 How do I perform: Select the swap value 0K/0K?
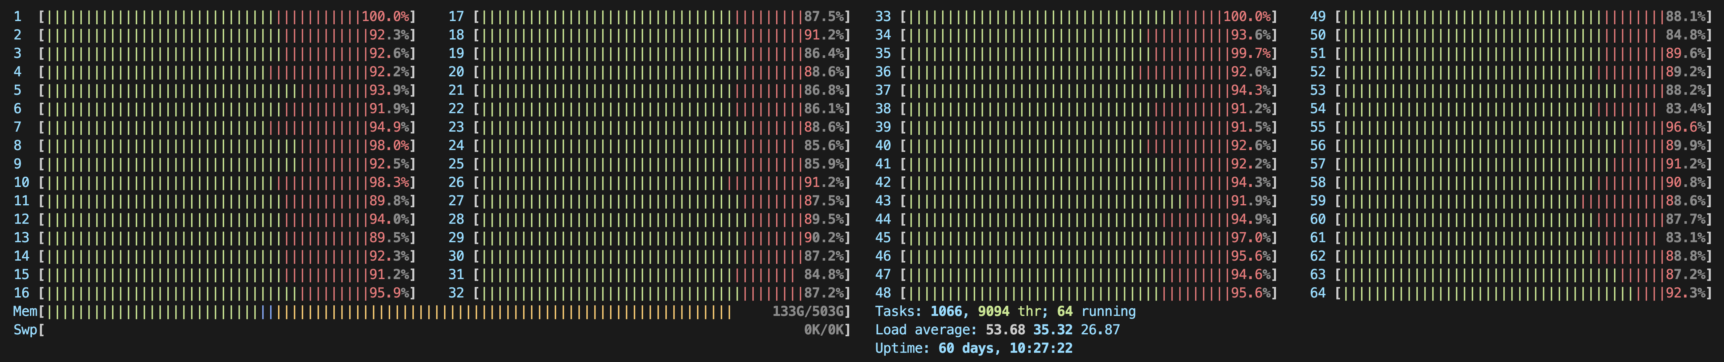pyautogui.click(x=824, y=330)
